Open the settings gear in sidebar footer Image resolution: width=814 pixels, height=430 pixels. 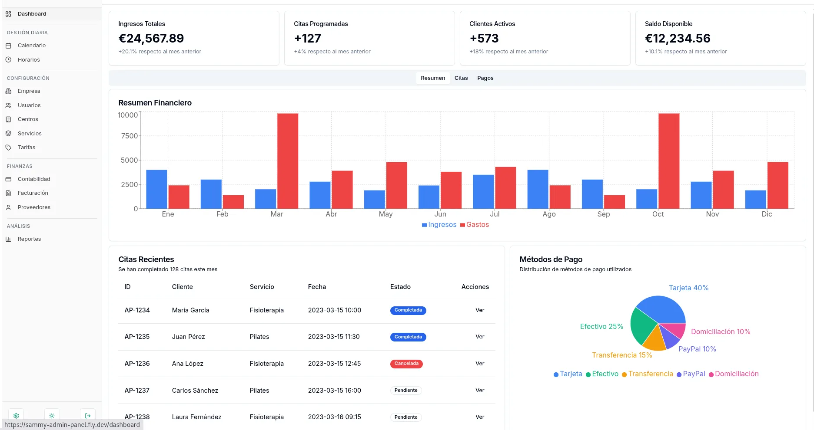[x=16, y=415]
